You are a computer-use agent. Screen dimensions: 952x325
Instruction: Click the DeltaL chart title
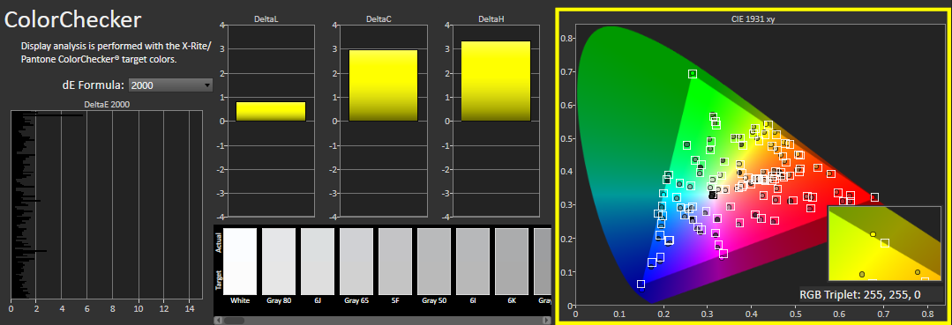(x=266, y=19)
